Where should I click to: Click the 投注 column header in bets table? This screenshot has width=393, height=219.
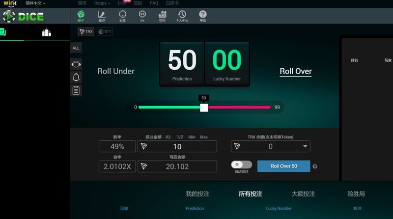tap(358, 208)
